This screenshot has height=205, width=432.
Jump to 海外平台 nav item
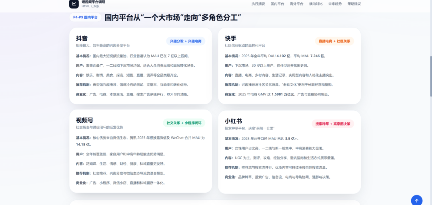click(296, 4)
